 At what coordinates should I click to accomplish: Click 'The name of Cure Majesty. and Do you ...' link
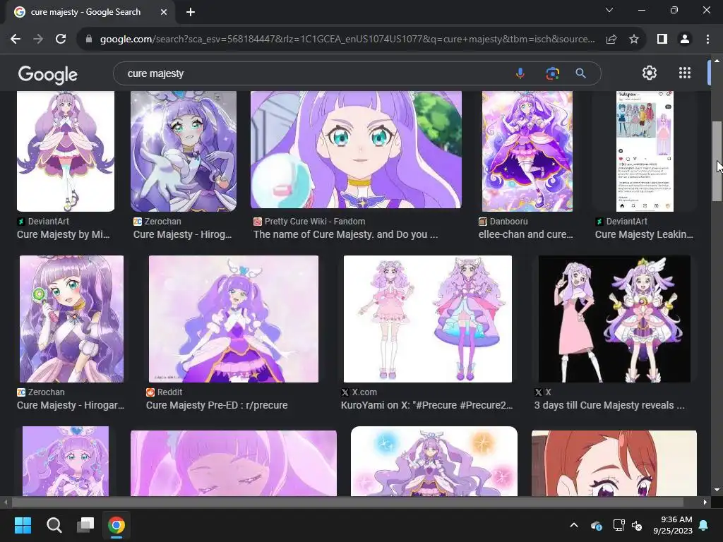pos(345,234)
